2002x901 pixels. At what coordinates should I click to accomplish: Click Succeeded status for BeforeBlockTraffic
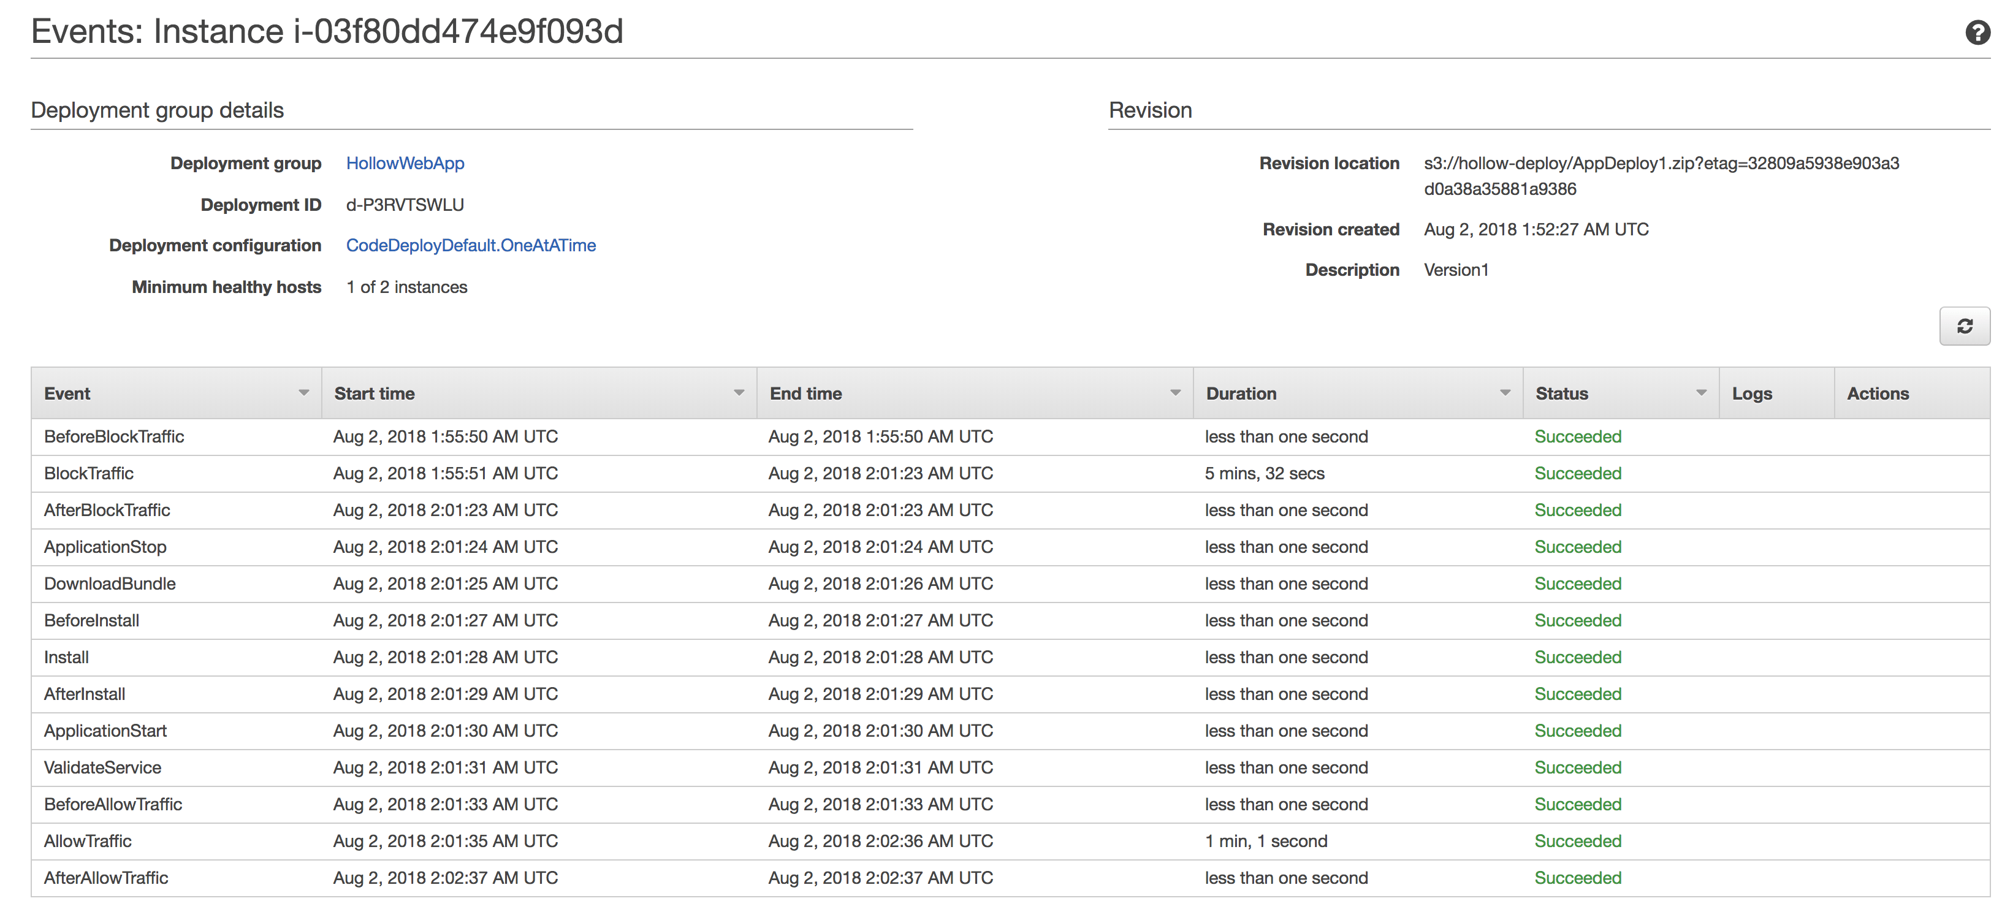pos(1577,437)
